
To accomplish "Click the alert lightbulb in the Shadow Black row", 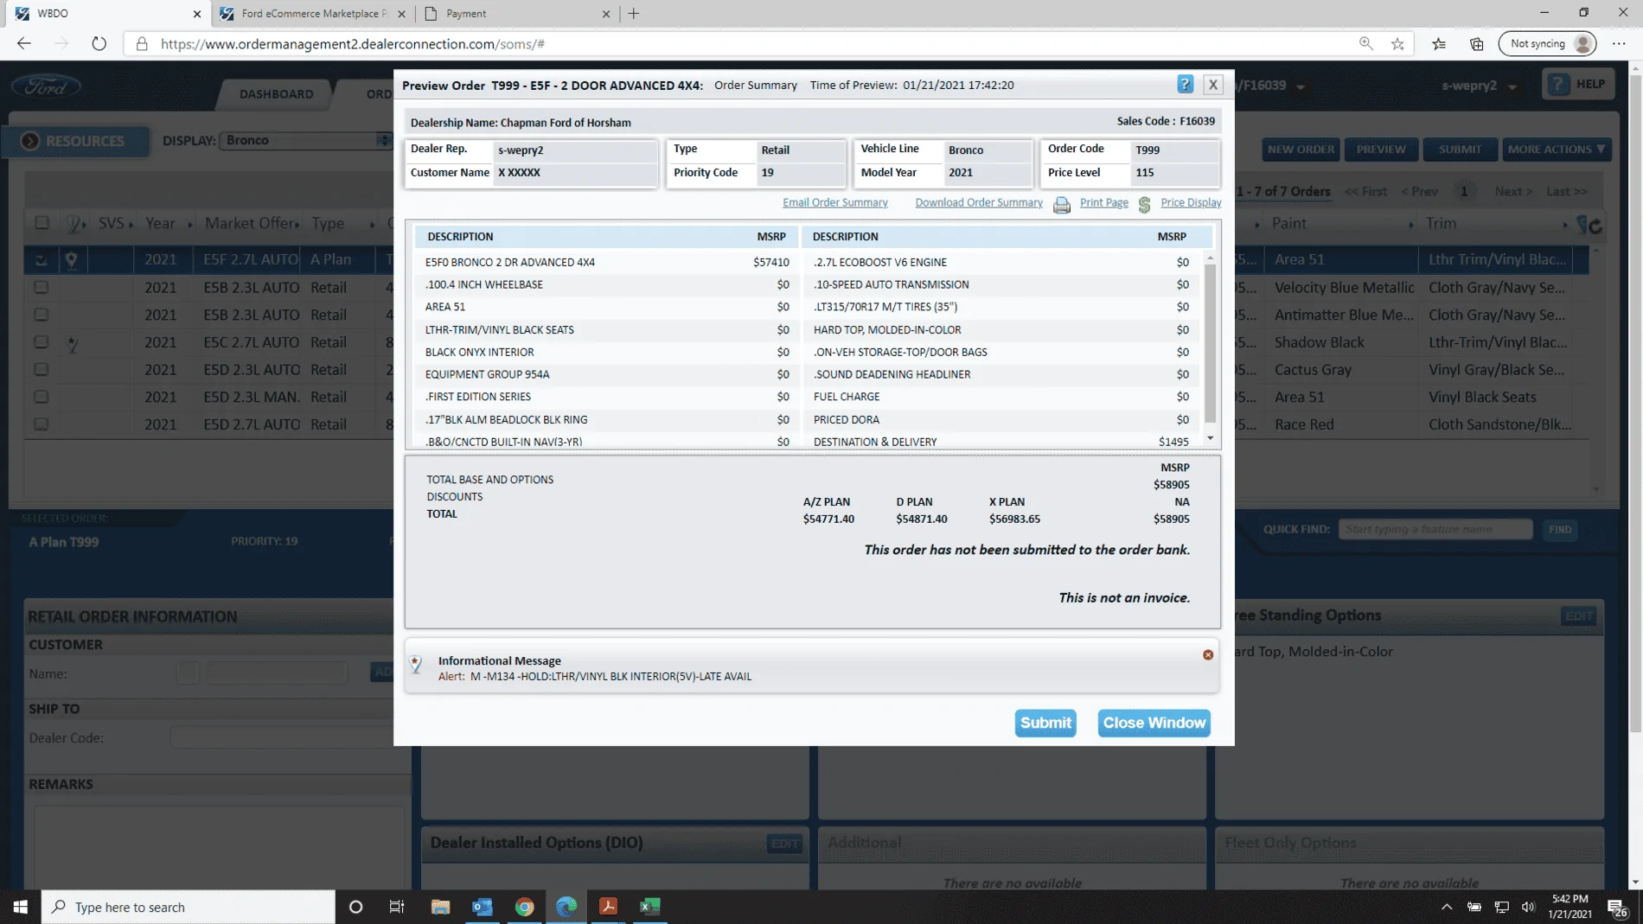I will [x=73, y=343].
